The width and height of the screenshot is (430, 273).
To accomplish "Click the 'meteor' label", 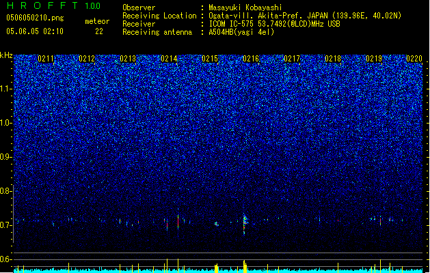I will click(97, 21).
